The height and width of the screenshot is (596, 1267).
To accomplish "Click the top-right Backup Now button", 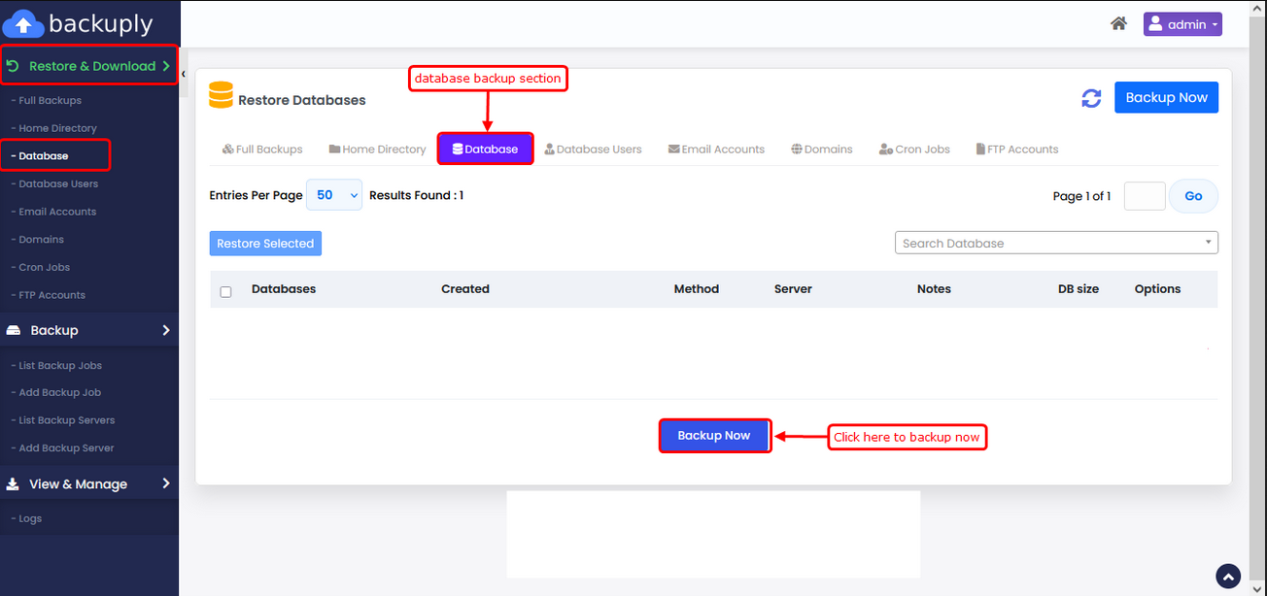I will click(1166, 97).
